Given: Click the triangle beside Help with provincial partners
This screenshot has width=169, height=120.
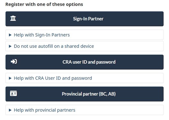Looking at the screenshot, I should tap(10, 110).
